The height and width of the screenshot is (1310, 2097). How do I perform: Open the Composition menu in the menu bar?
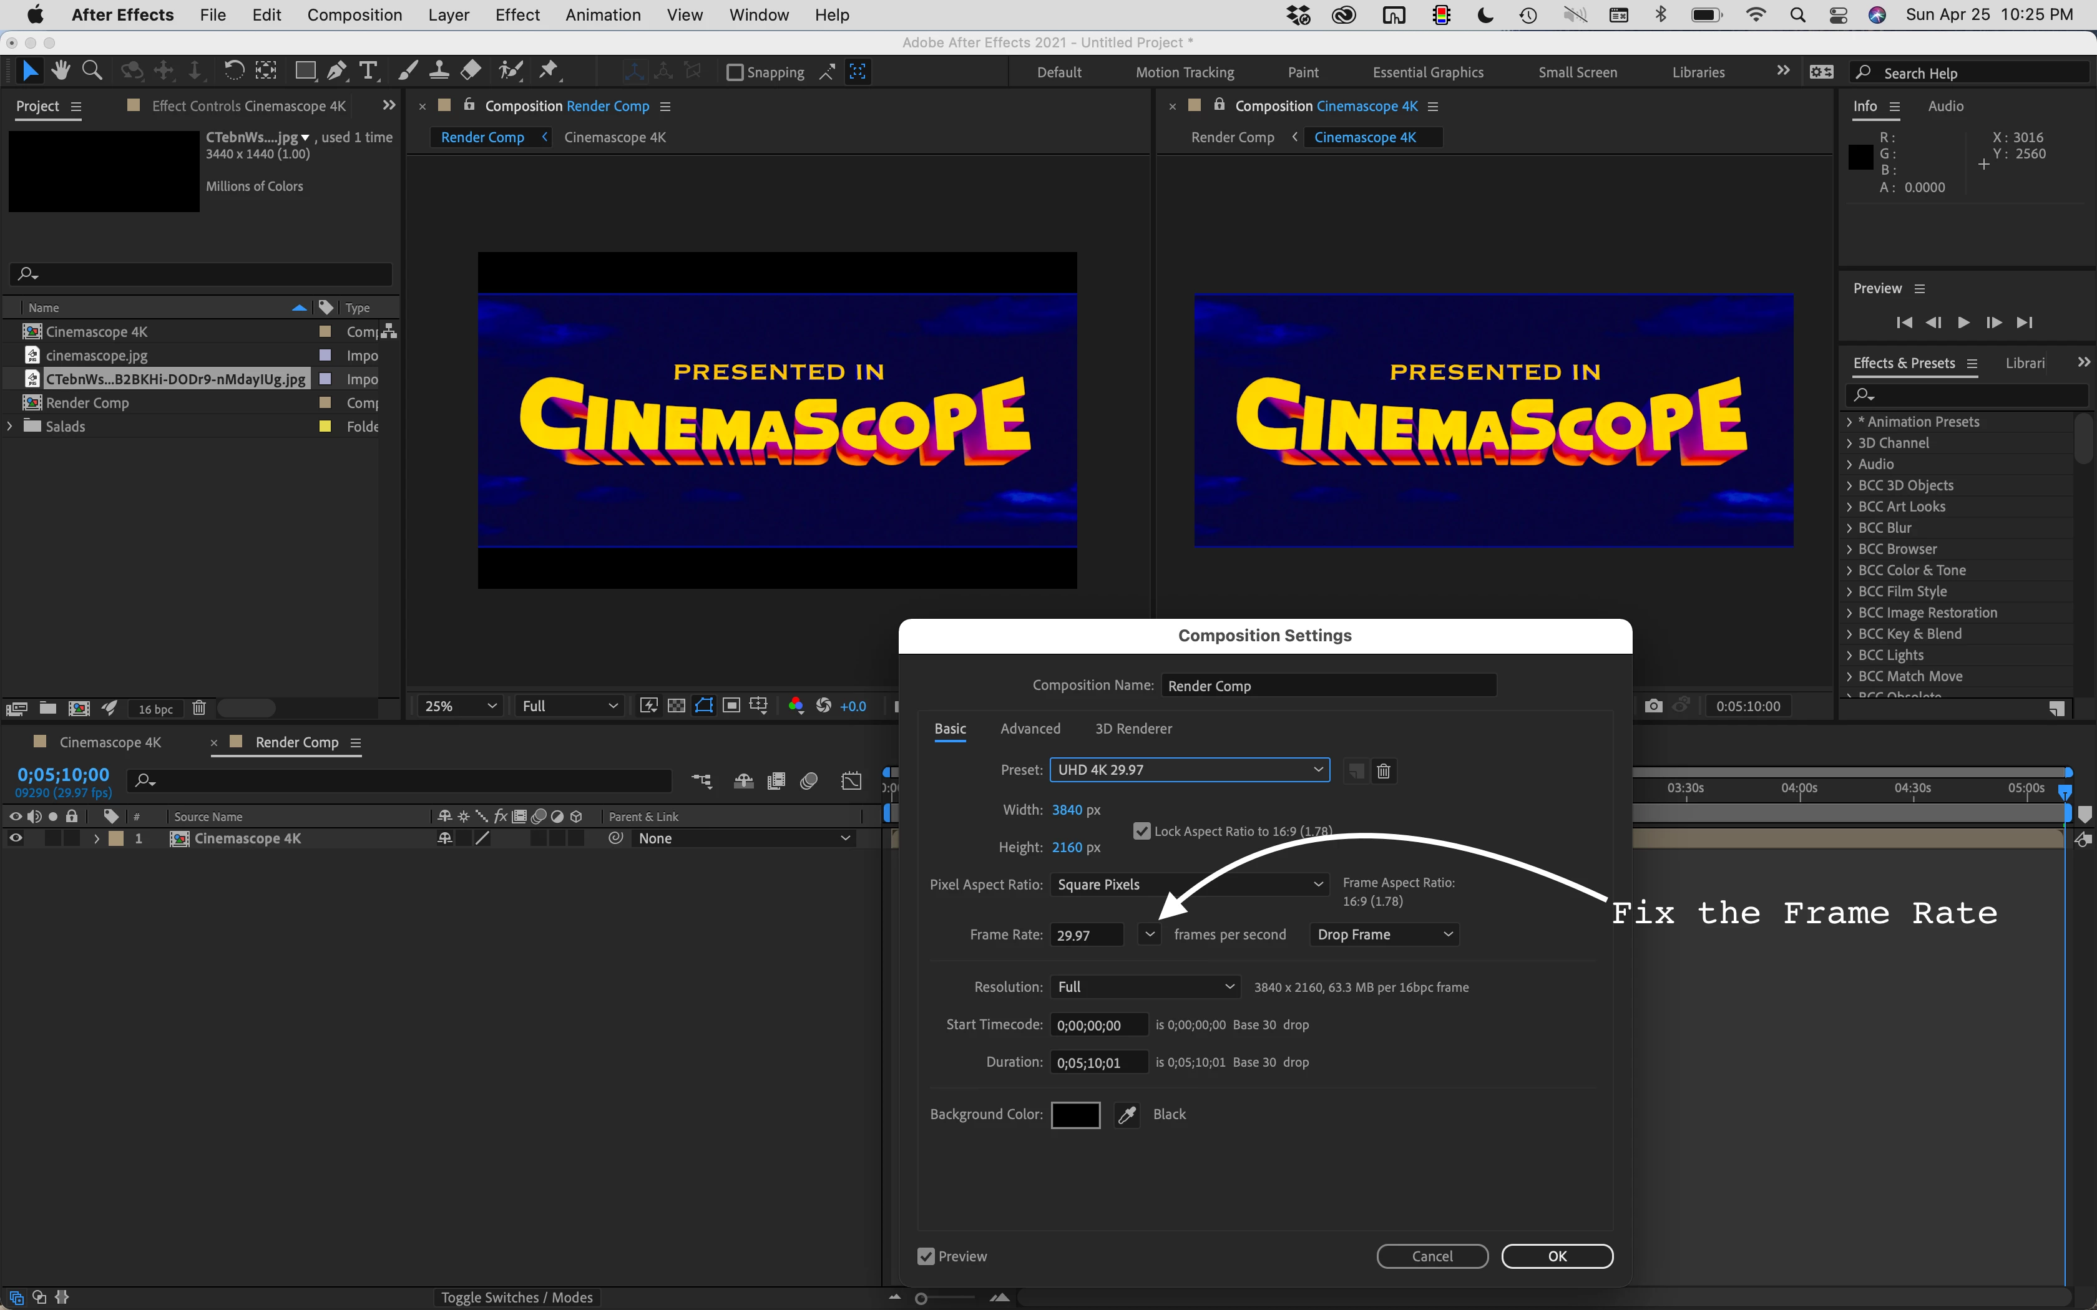coord(354,15)
